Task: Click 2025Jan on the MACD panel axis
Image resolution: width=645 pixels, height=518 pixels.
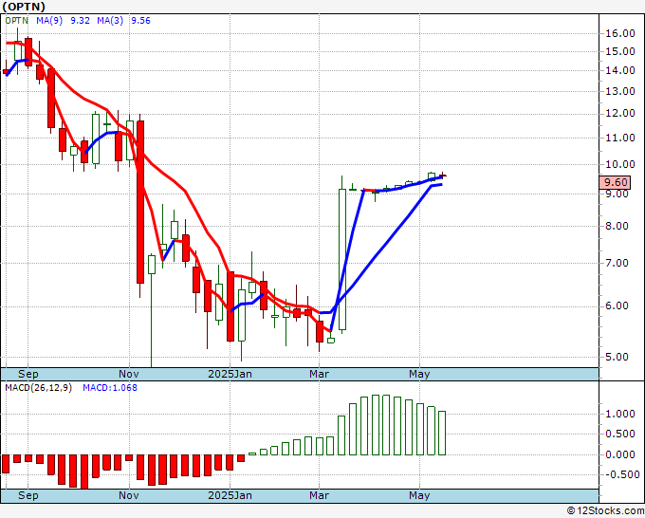Action: pyautogui.click(x=230, y=495)
